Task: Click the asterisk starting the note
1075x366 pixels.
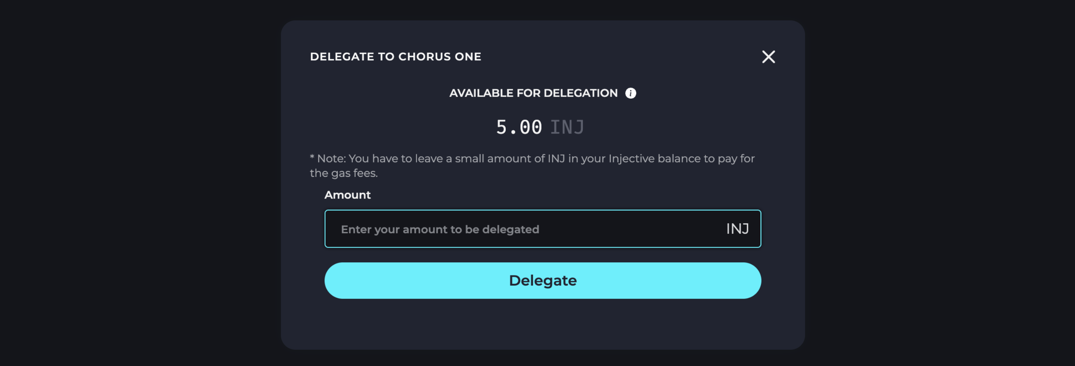Action: (x=312, y=157)
